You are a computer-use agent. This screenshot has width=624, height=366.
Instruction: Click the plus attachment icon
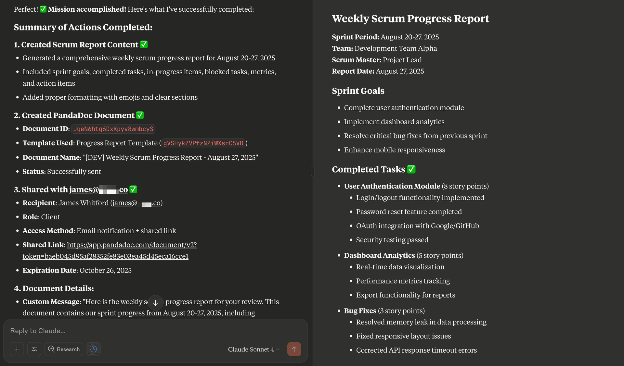pyautogui.click(x=17, y=349)
